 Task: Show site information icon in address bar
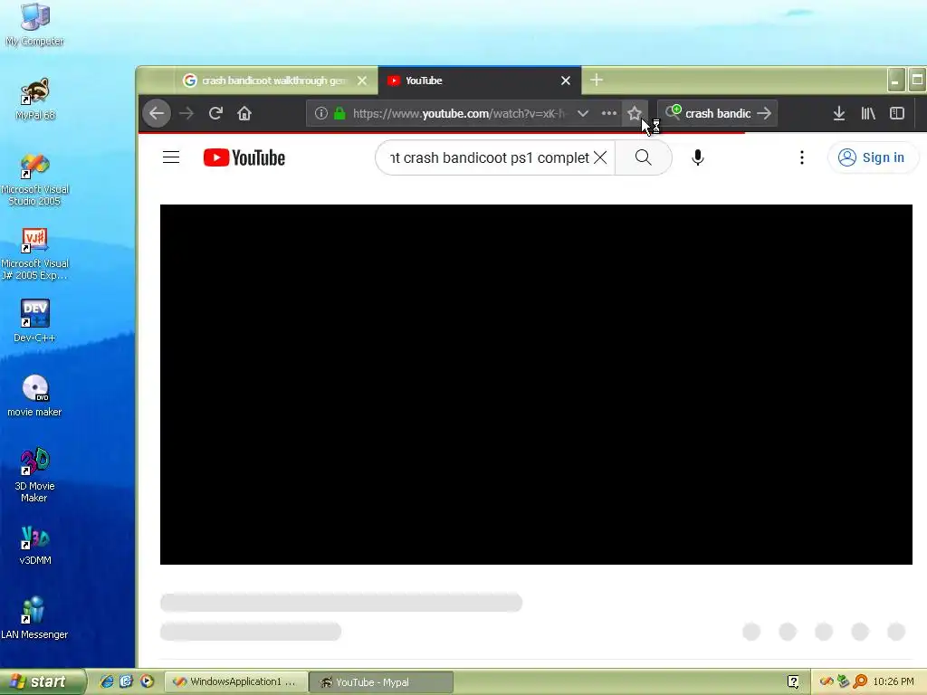tap(321, 113)
